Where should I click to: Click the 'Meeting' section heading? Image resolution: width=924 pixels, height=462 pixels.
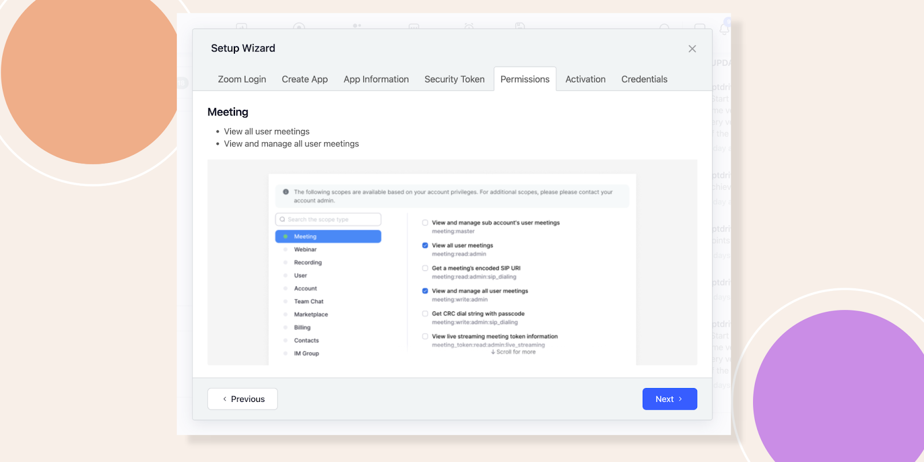point(228,112)
